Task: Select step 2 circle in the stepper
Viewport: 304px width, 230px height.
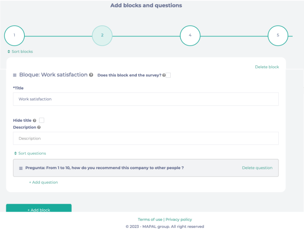Action: pyautogui.click(x=102, y=35)
